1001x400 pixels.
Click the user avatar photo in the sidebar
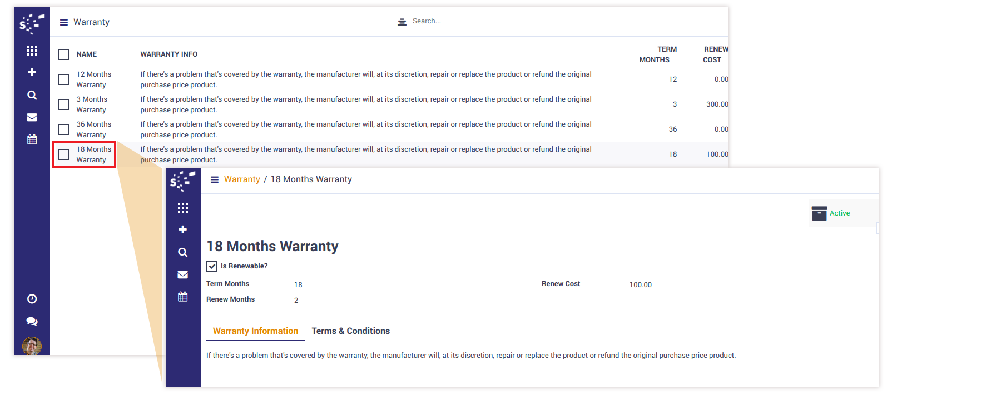pos(32,346)
